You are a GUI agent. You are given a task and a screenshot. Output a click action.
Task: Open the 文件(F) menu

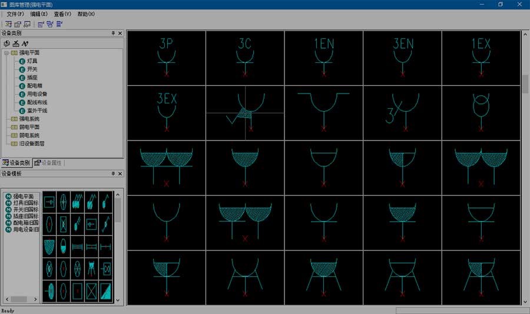coord(15,14)
